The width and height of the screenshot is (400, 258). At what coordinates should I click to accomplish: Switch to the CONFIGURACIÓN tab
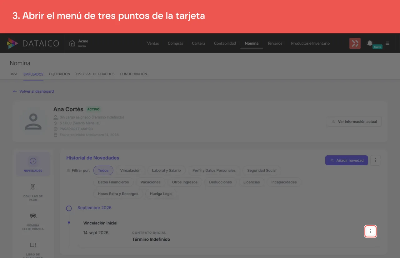133,74
